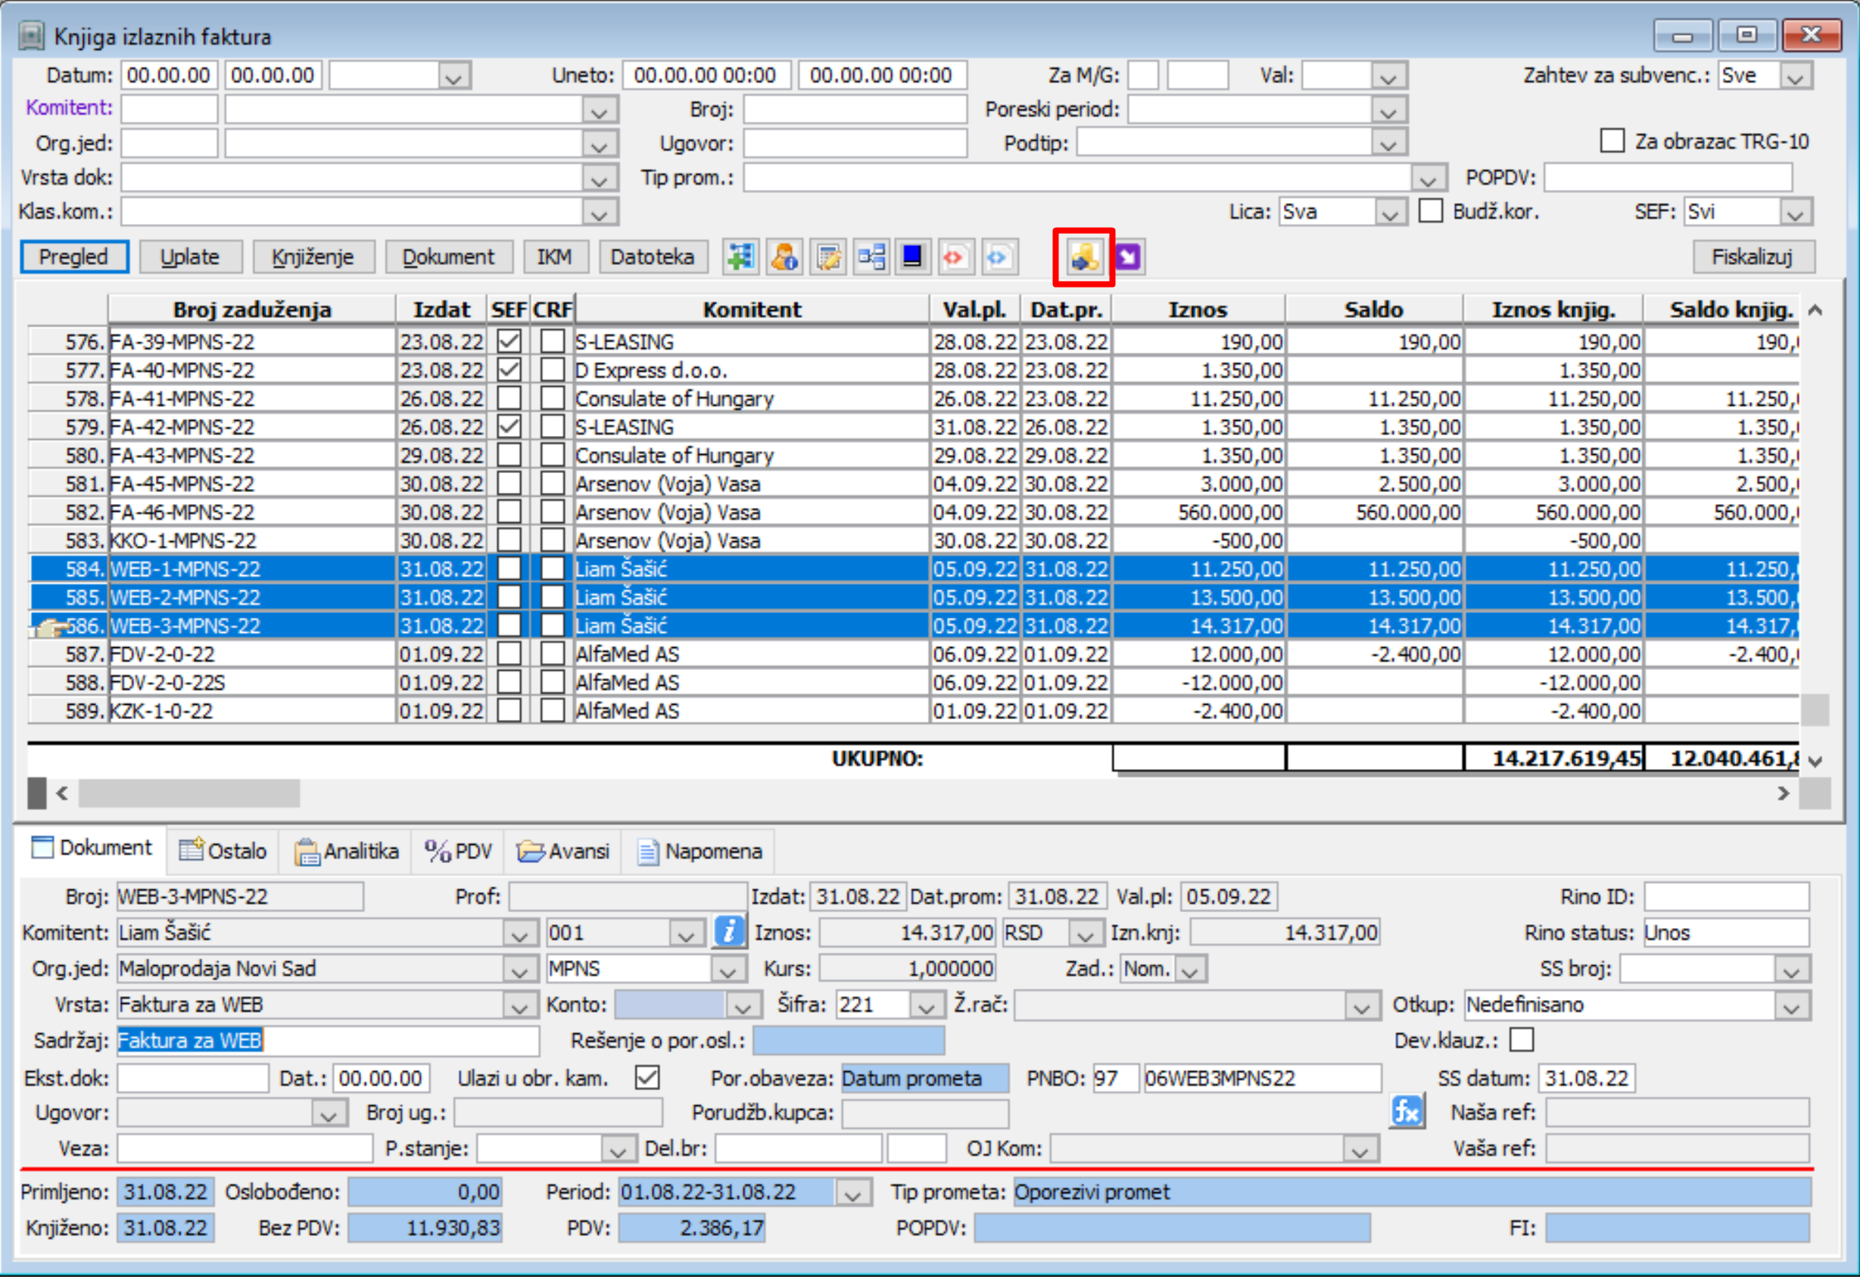Screen dimensions: 1860x1277
Task: Click the blue angle brackets document icon
Action: coord(998,257)
